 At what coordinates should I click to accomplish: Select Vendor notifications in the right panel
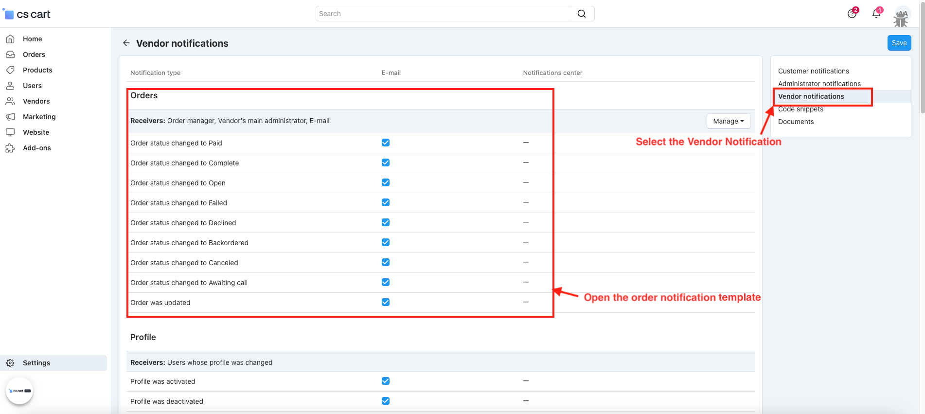811,96
